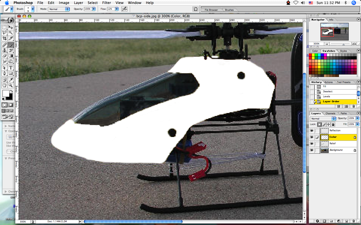Open the Layer menu
This screenshot has width=361, height=225.
[x=78, y=3]
